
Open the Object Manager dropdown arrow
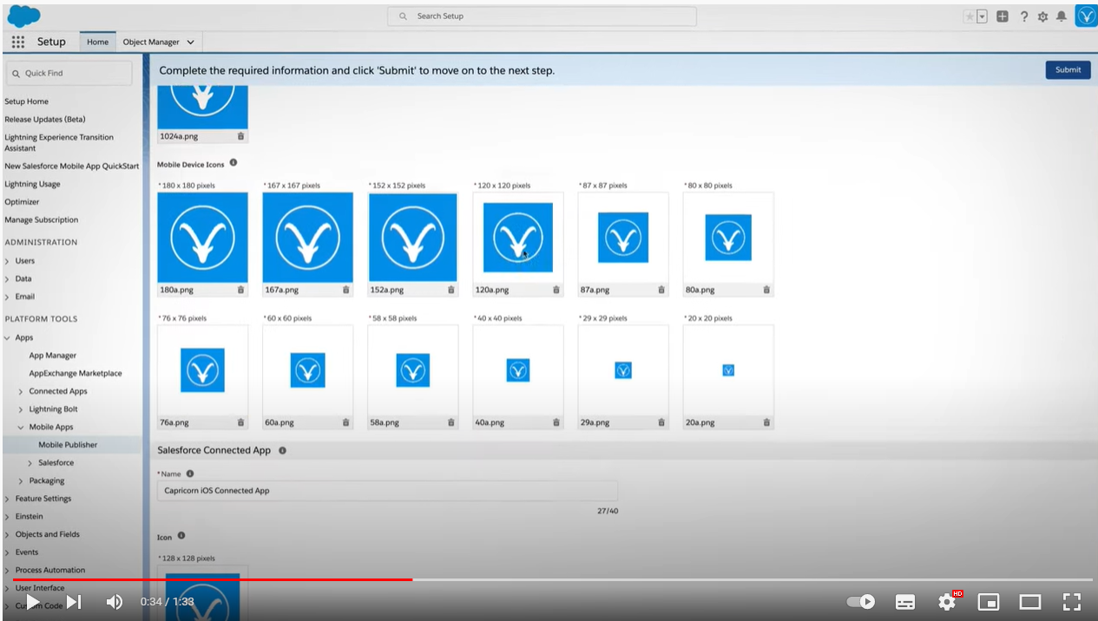(191, 42)
